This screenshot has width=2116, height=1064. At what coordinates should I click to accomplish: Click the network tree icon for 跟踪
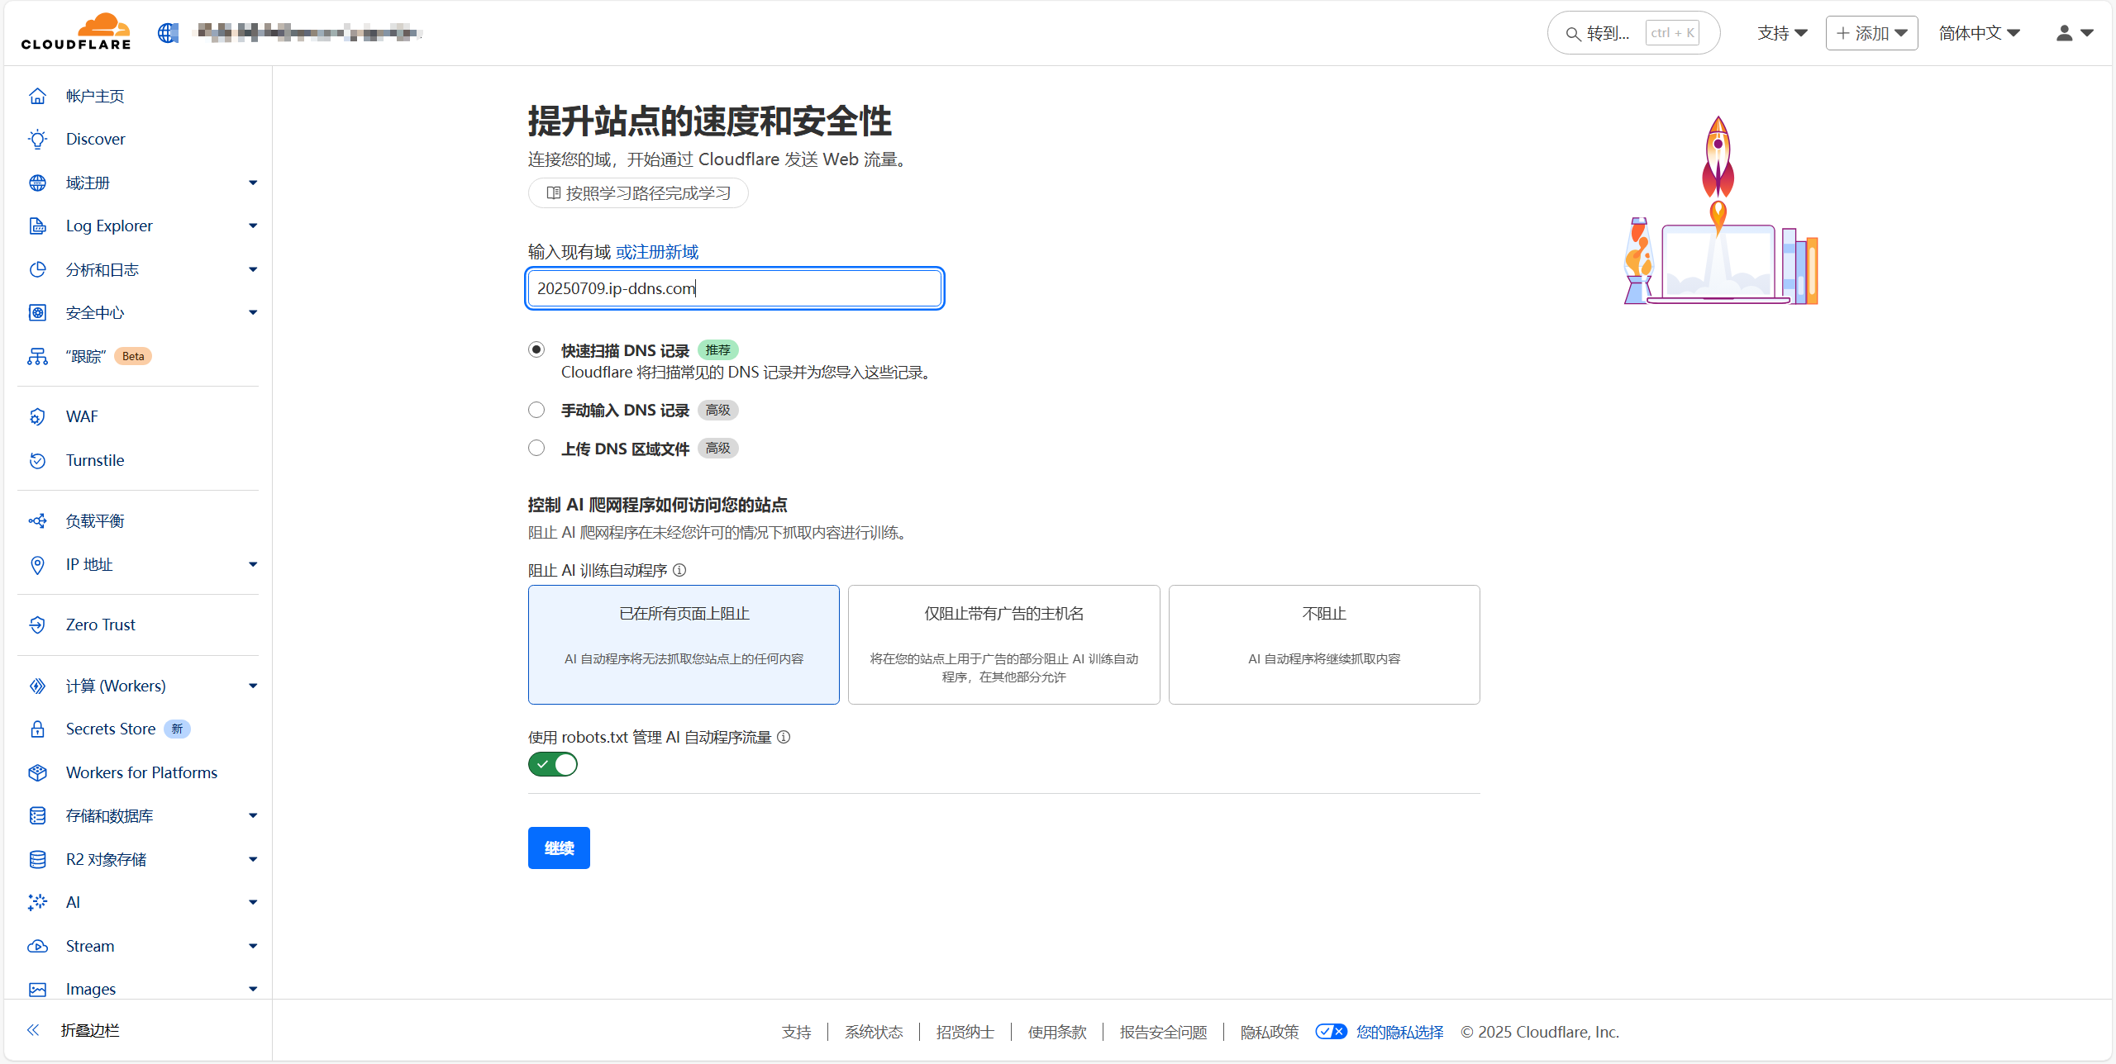pos(37,356)
